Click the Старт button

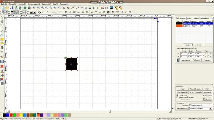point(182,89)
